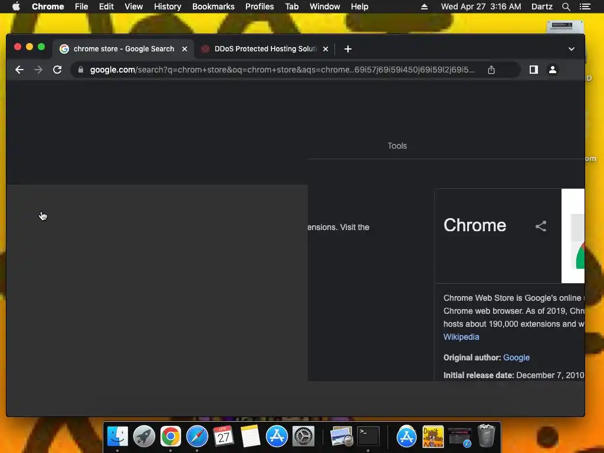Open the History menu
The image size is (604, 453).
tap(168, 6)
